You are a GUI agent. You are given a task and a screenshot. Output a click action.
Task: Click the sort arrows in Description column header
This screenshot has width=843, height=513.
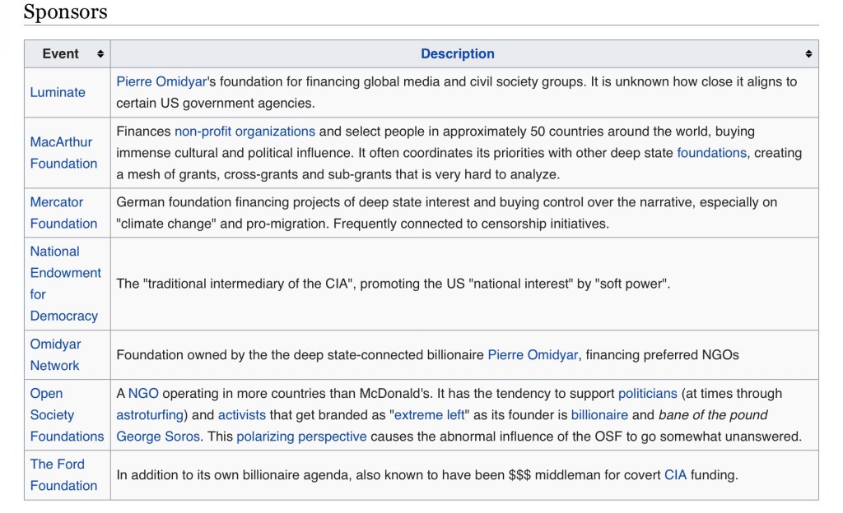(808, 54)
